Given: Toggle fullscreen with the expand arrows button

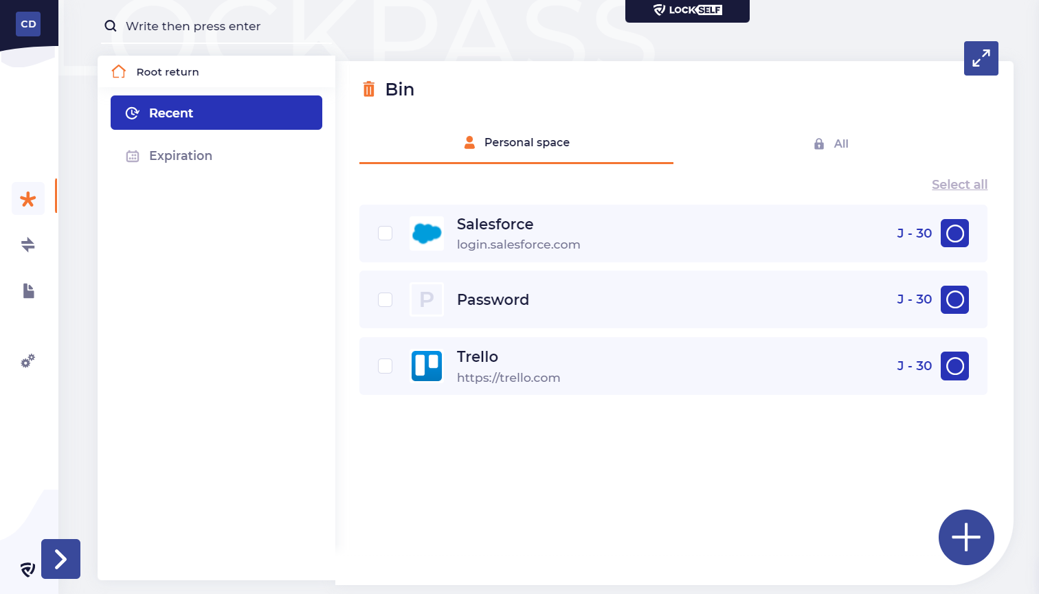Looking at the screenshot, I should point(981,58).
